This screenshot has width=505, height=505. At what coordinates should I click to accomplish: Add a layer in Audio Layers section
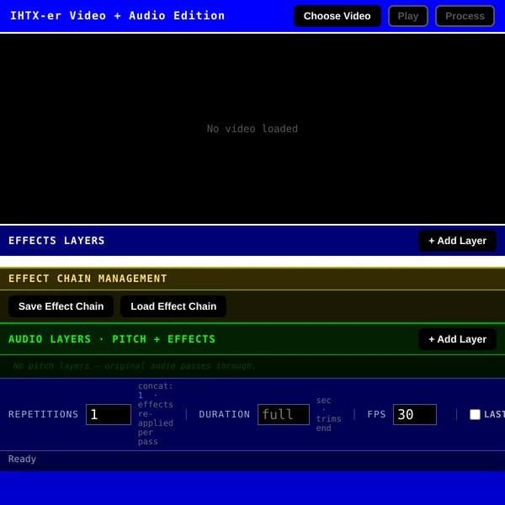pos(457,339)
